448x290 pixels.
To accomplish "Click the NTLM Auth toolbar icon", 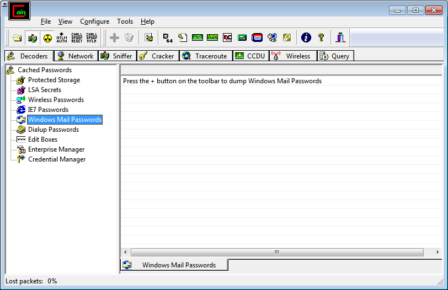I will [62, 38].
